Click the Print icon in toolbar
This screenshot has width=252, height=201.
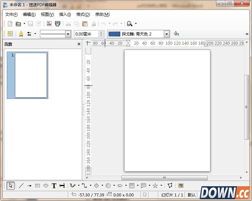pyautogui.click(x=58, y=24)
